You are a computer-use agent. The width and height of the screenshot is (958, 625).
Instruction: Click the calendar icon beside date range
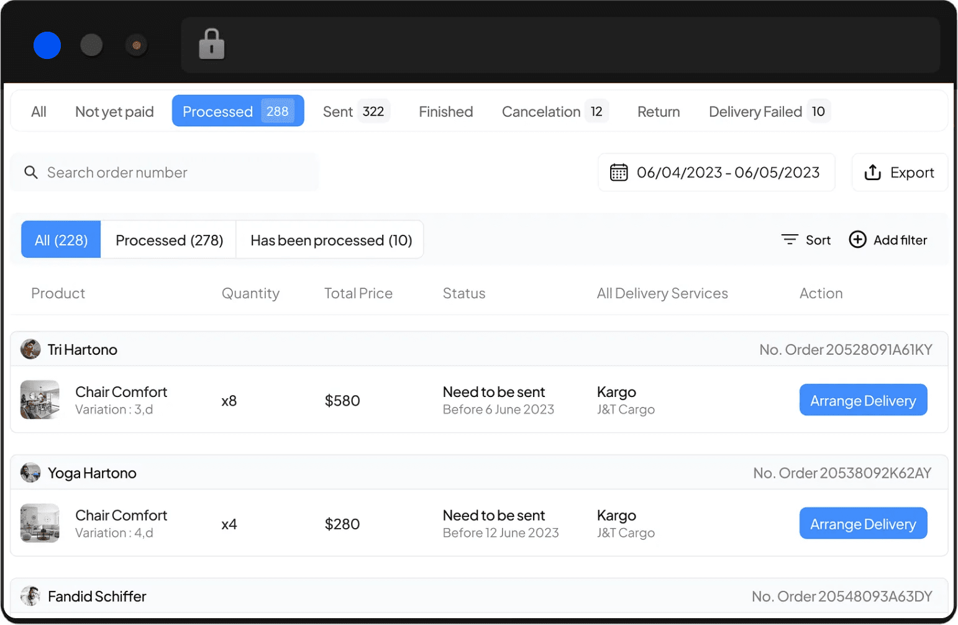pyautogui.click(x=618, y=172)
